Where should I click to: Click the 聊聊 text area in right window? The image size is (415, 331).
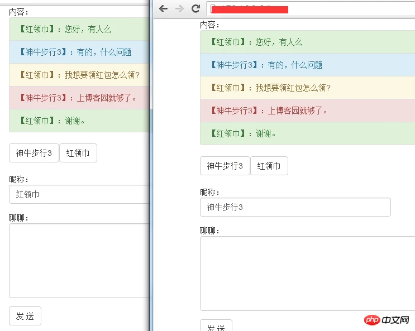[x=307, y=274]
